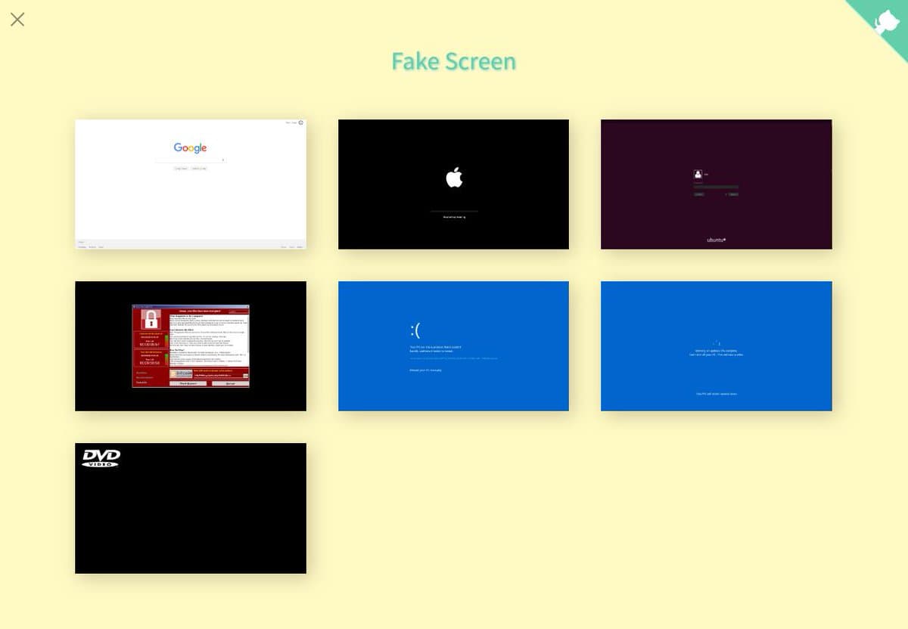Close the Fake Screen gallery with the X

[x=17, y=20]
